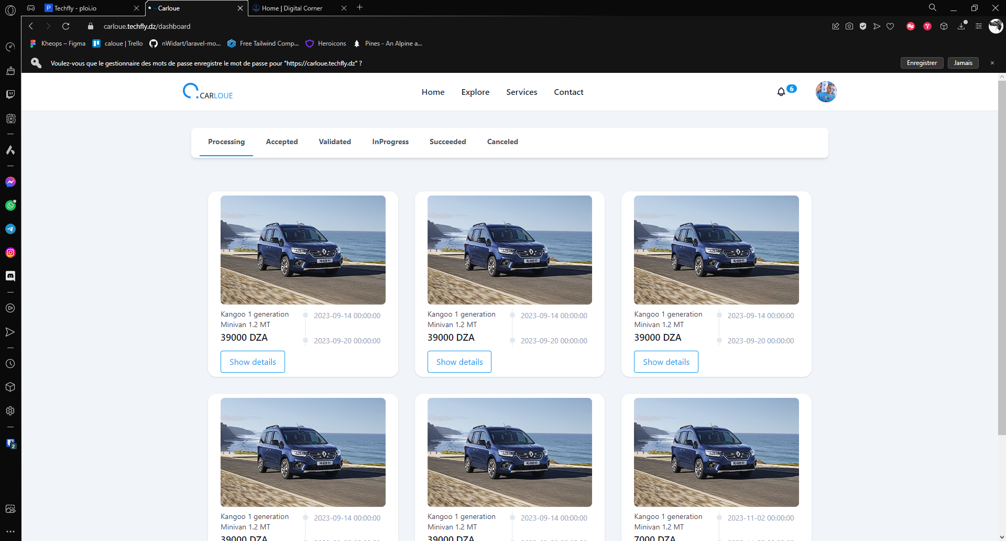1006x541 pixels.
Task: Click the Carloue logo
Action: tap(208, 92)
